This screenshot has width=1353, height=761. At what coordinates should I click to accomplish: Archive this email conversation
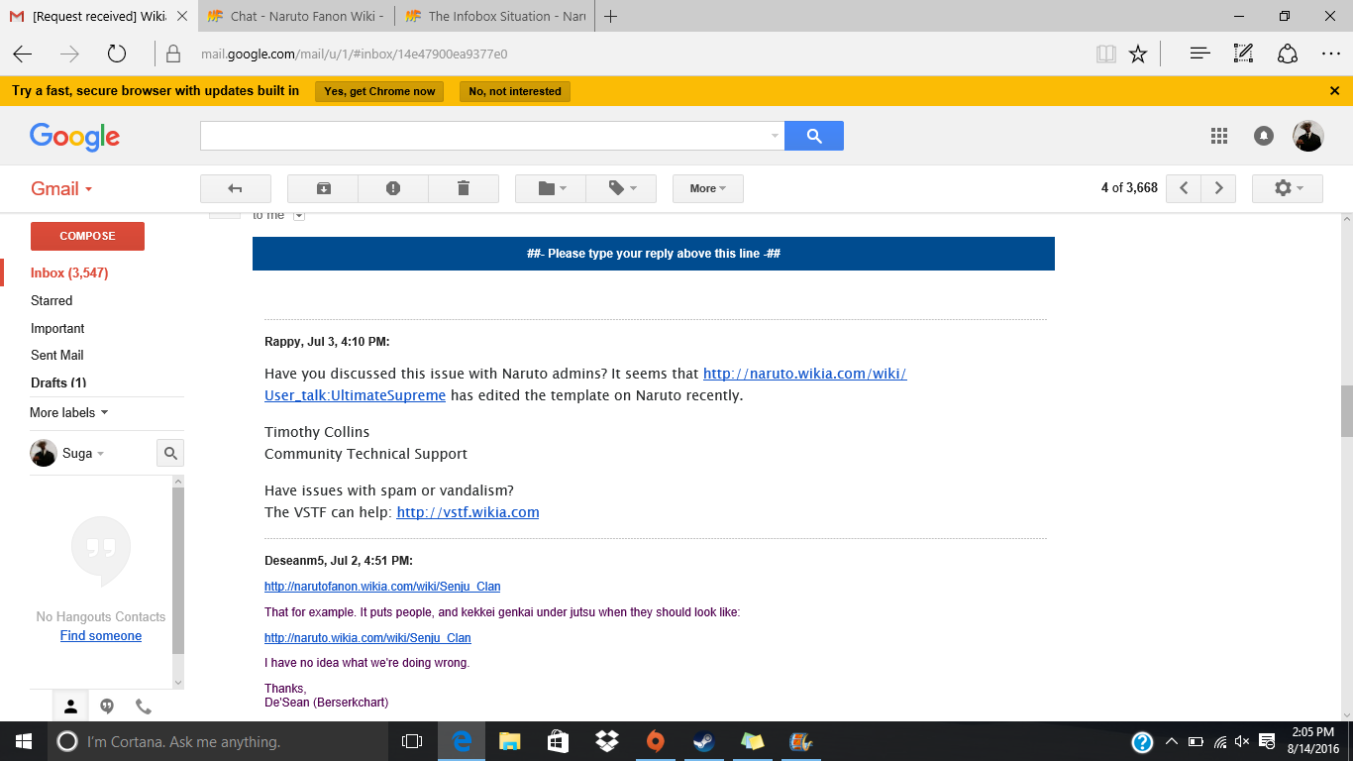pos(323,188)
